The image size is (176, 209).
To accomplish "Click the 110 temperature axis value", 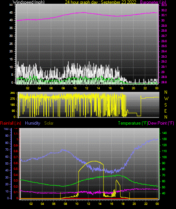I will 164,151.
